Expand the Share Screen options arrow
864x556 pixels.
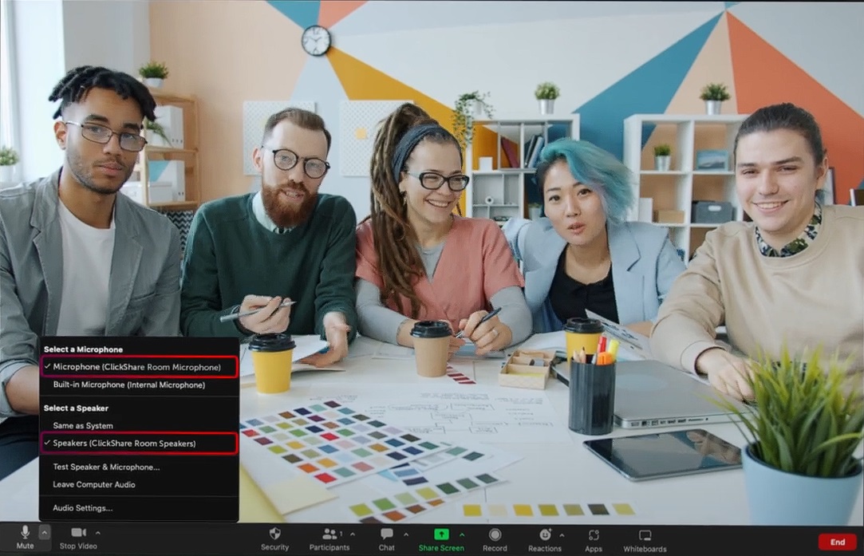pos(461,534)
